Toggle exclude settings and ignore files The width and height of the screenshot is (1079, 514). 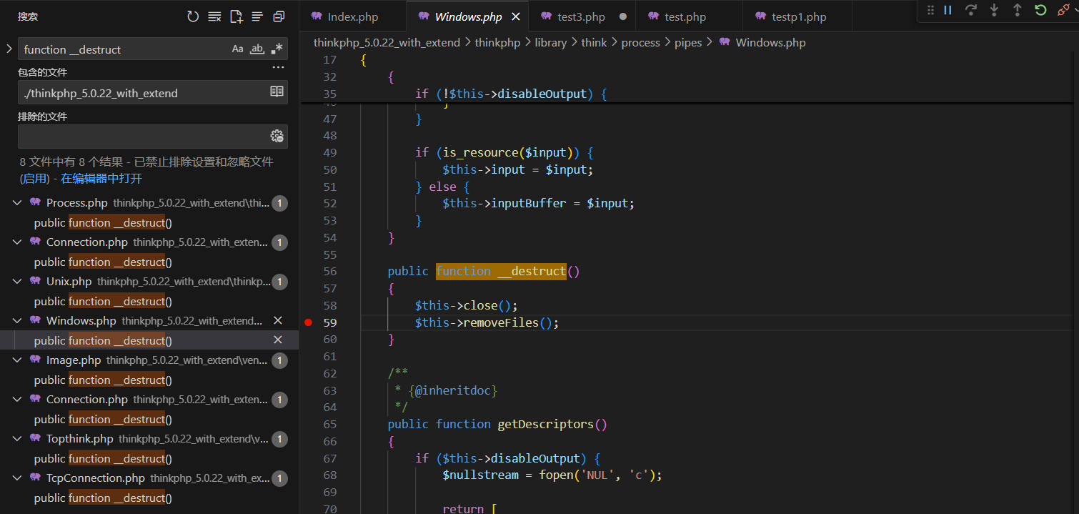click(277, 136)
